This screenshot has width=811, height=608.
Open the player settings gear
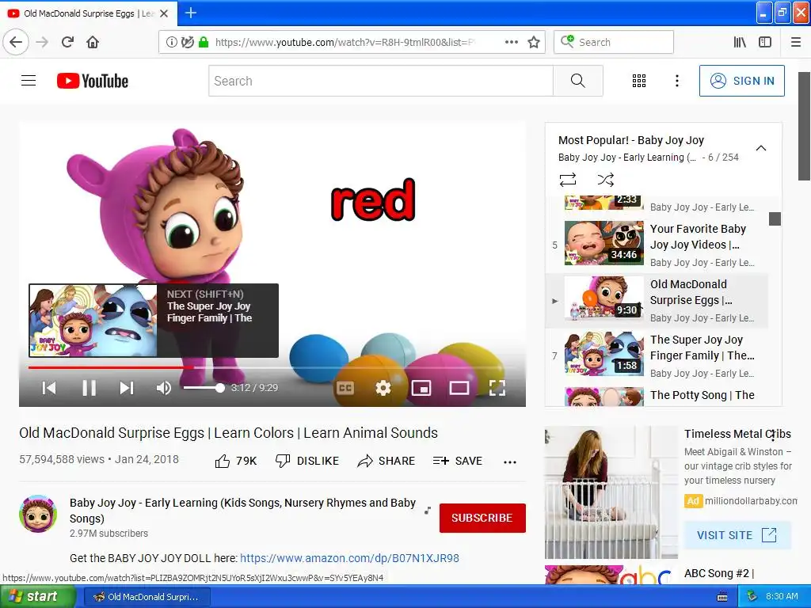pos(383,388)
